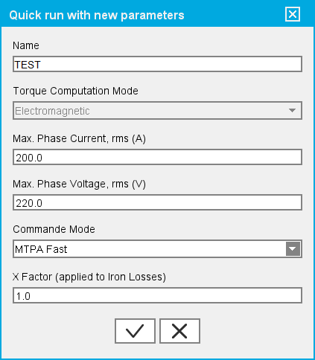The width and height of the screenshot is (315, 360).
Task: Click the X Factor (applied to Iron Losses) label
Action: point(89,277)
